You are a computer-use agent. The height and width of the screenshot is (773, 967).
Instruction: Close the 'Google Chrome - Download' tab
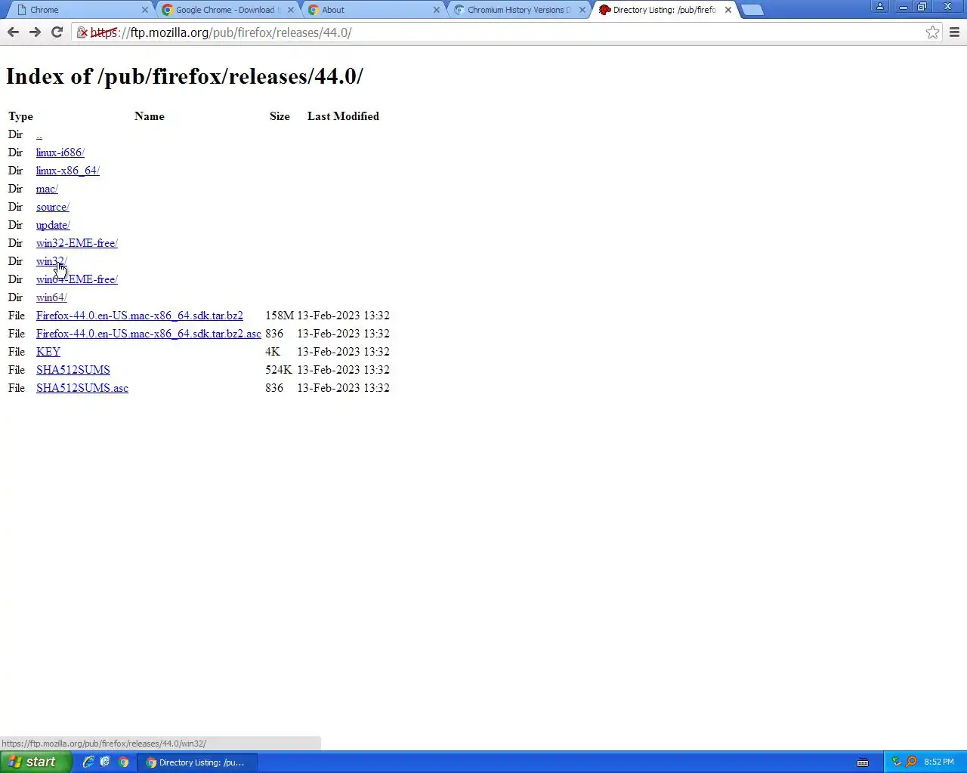pos(291,10)
